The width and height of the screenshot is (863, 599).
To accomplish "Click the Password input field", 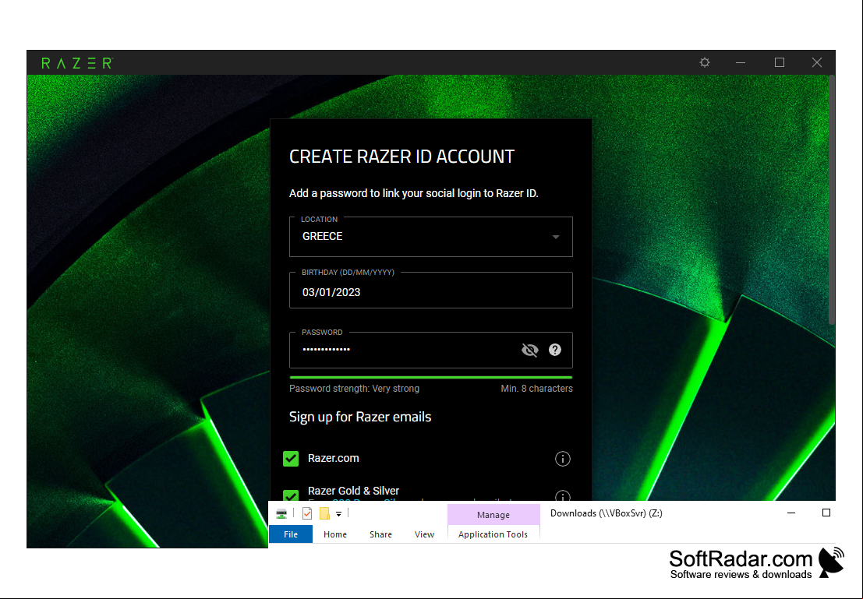I will click(x=431, y=350).
